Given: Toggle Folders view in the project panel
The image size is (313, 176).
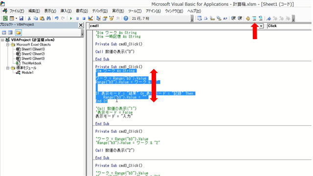Looking at the screenshot, I should point(18,33).
